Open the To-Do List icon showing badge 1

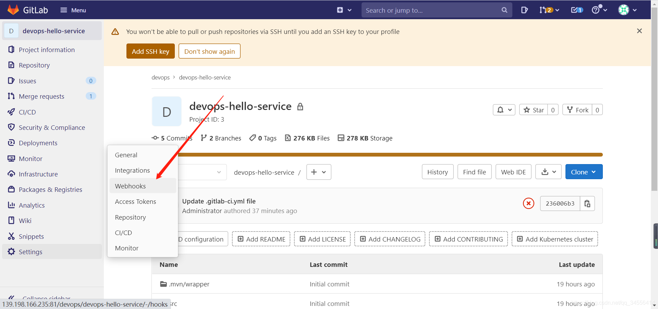click(x=576, y=10)
